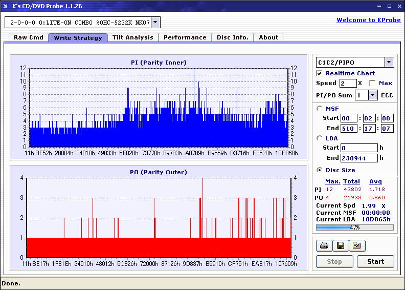Select the LBA radio button
Image resolution: width=405 pixels, height=290 pixels.
[320, 138]
